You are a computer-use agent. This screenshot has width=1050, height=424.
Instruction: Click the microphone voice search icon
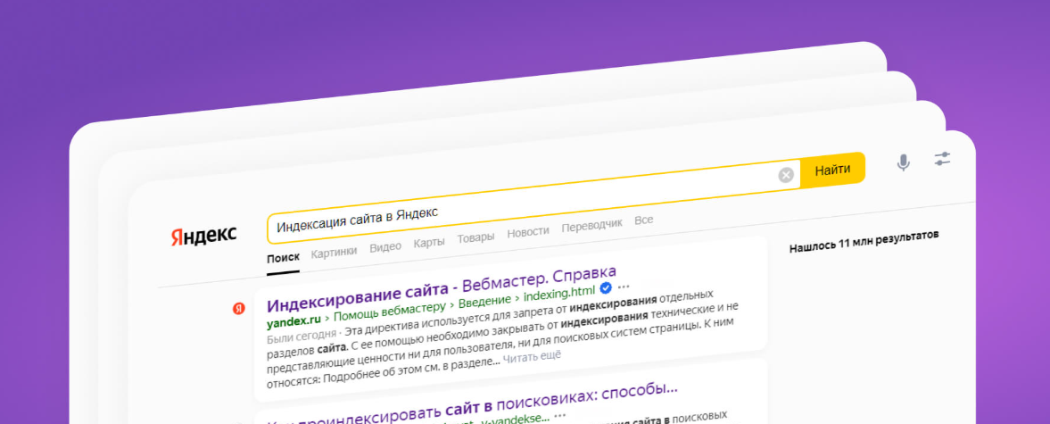point(904,162)
